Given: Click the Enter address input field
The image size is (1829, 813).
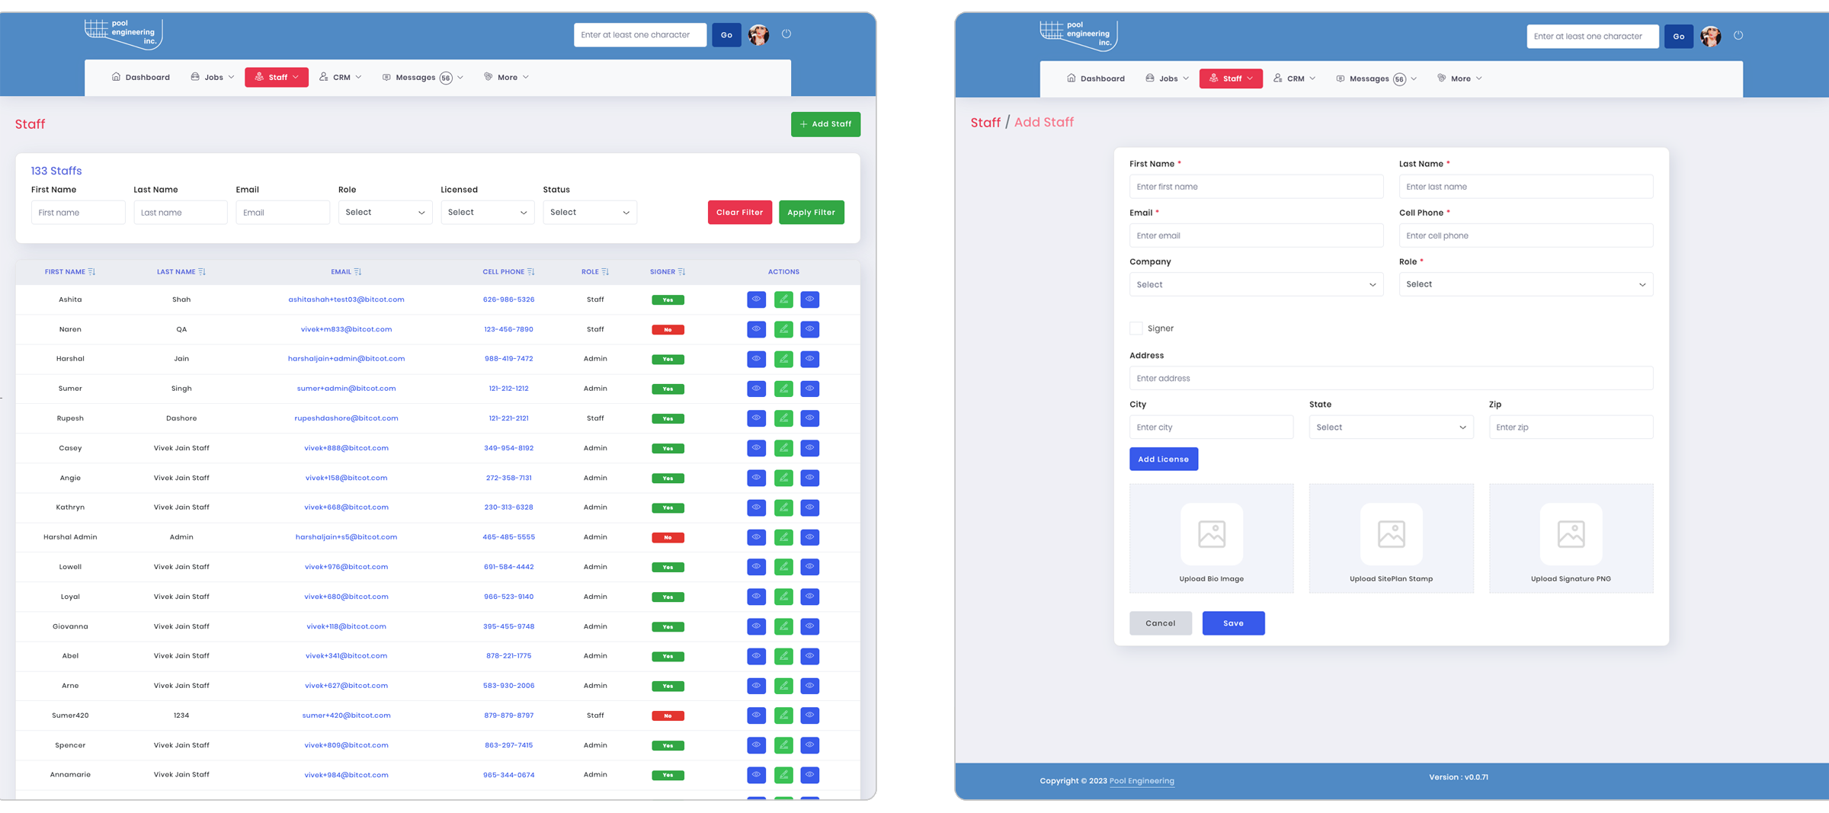Looking at the screenshot, I should coord(1391,379).
